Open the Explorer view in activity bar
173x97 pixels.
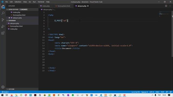[x=3, y=7]
